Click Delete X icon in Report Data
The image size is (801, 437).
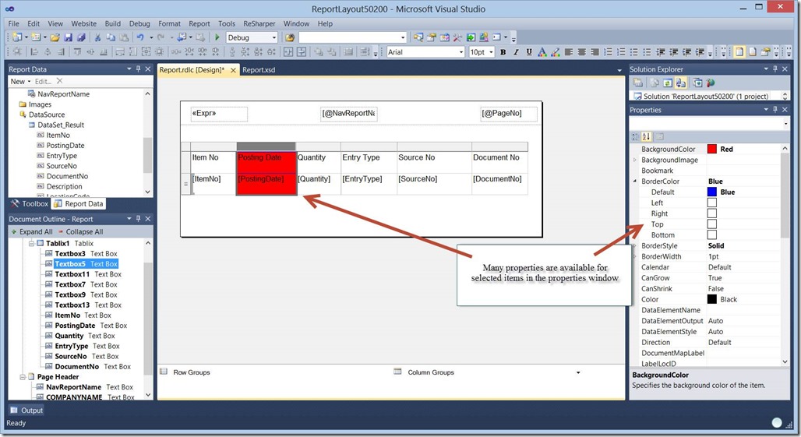tap(60, 81)
